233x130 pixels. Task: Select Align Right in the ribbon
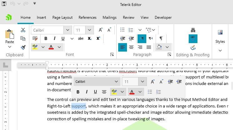140,47
